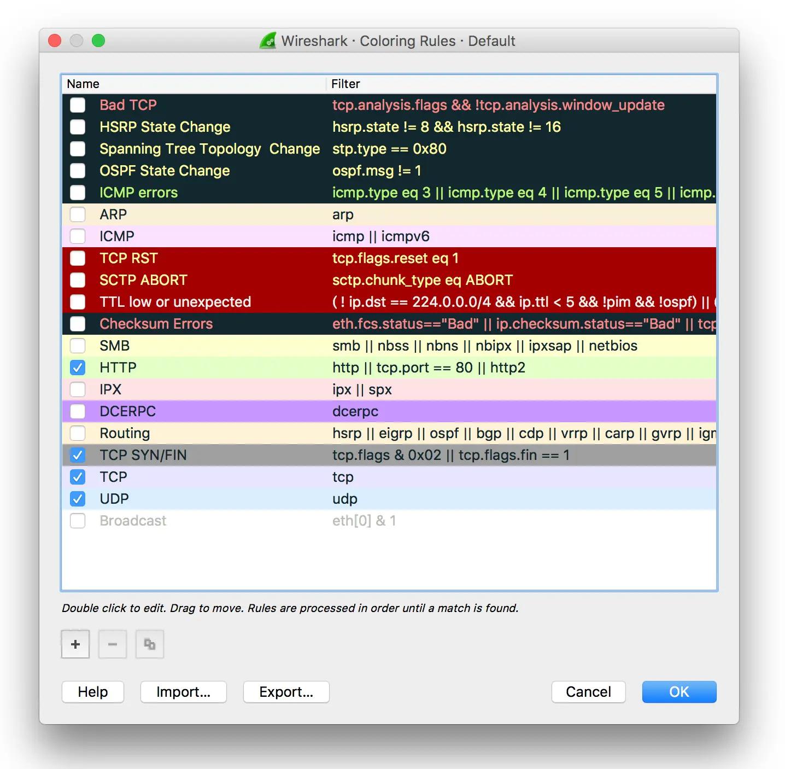Screen dimensions: 785x769
Task: Click the Wireshark fin icon in the title bar
Action: pyautogui.click(x=268, y=40)
